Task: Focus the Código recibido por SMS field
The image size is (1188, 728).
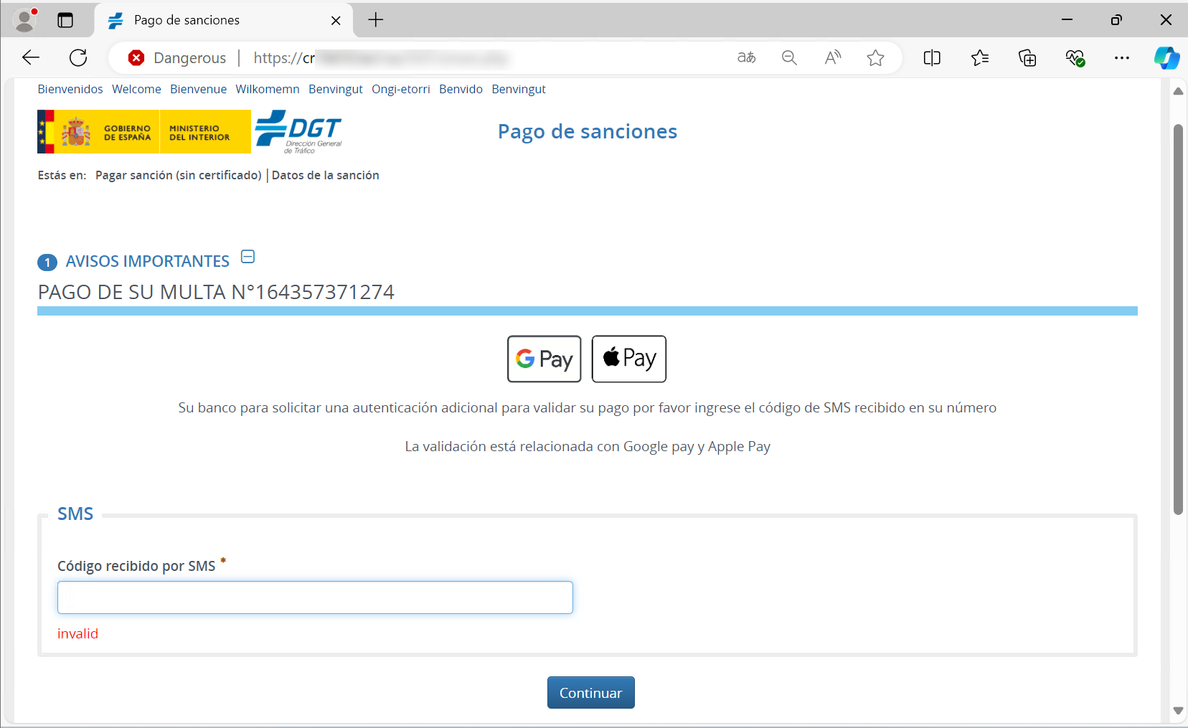Action: (x=315, y=597)
